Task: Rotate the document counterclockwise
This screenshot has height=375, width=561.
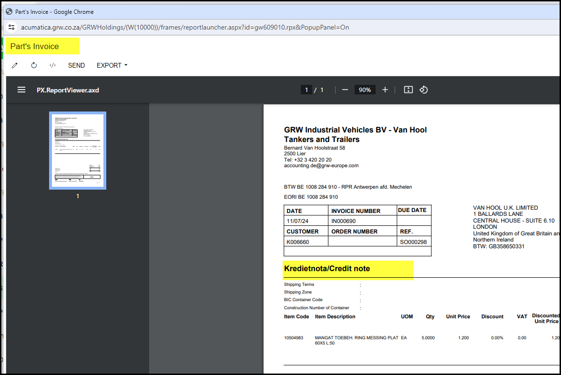Action: pyautogui.click(x=424, y=90)
